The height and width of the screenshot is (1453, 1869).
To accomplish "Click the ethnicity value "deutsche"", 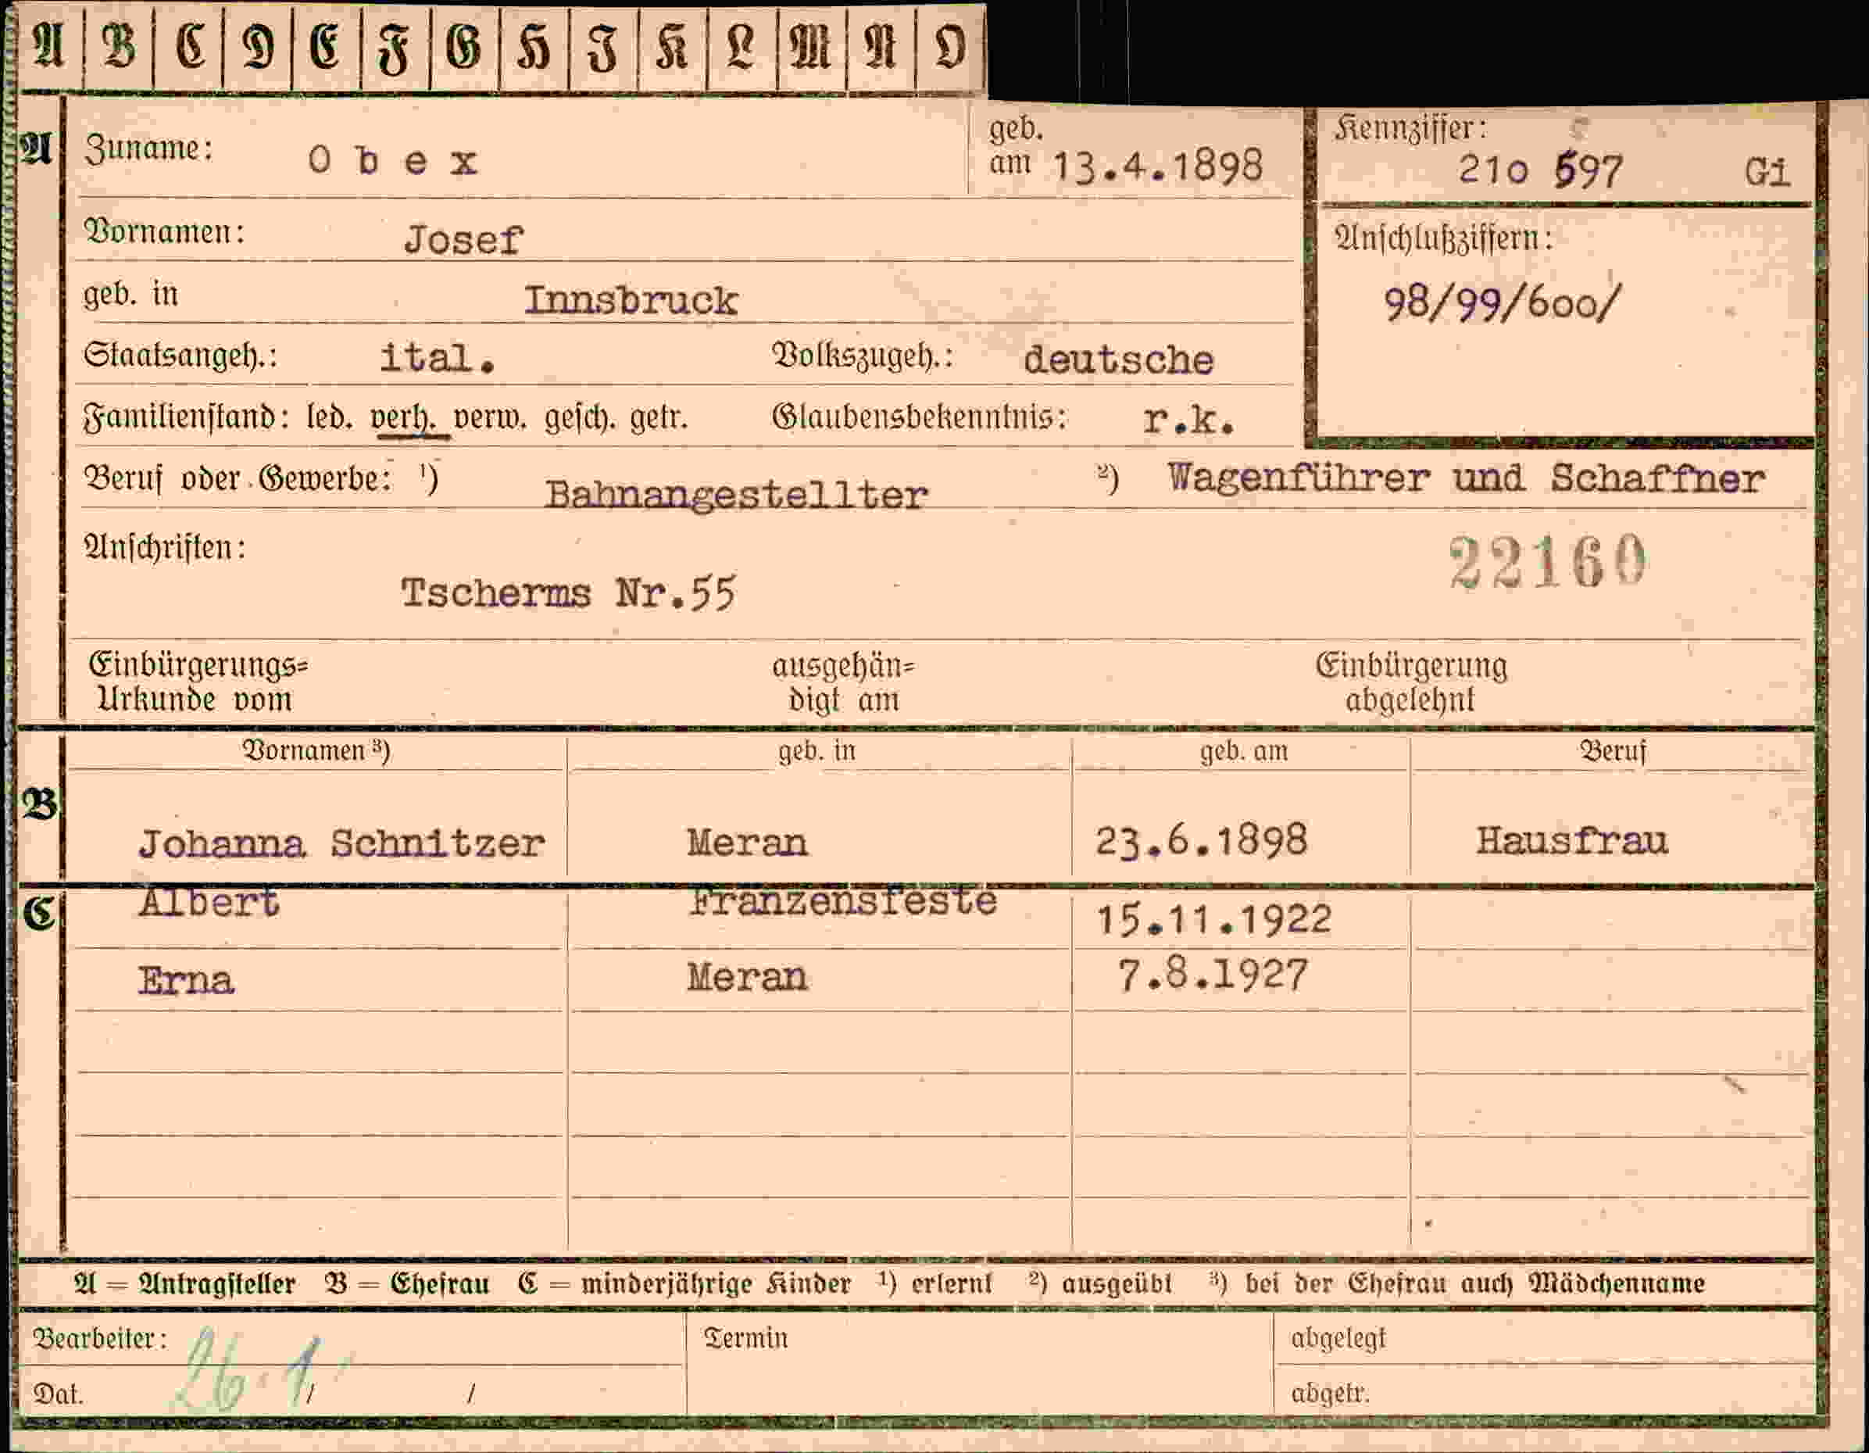I will pyautogui.click(x=1118, y=360).
